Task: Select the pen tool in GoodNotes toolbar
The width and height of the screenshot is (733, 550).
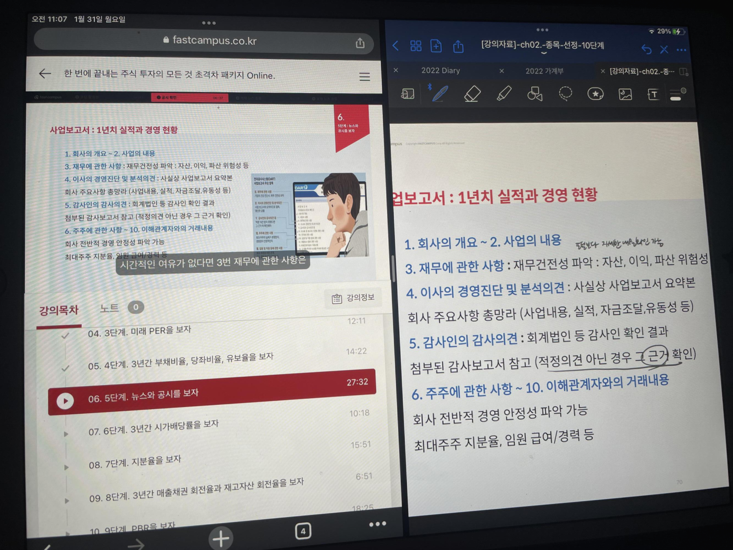Action: (x=440, y=93)
